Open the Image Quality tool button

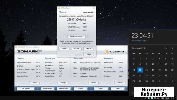click(x=47, y=88)
